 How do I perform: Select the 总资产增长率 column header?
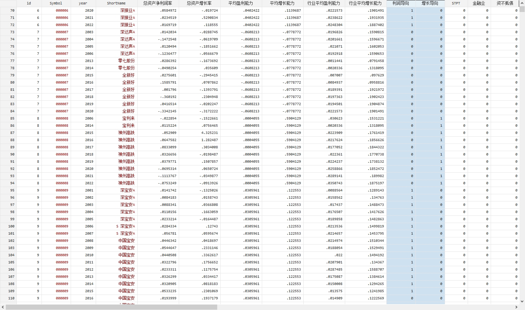pos(199,3)
